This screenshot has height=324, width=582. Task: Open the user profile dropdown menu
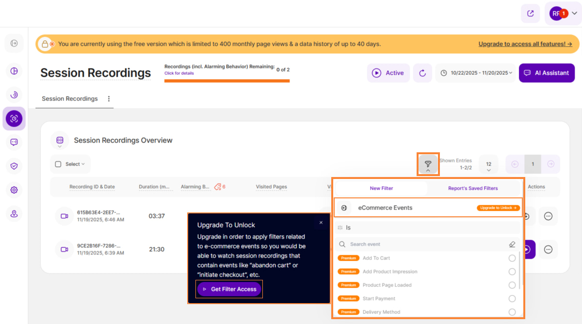(563, 14)
